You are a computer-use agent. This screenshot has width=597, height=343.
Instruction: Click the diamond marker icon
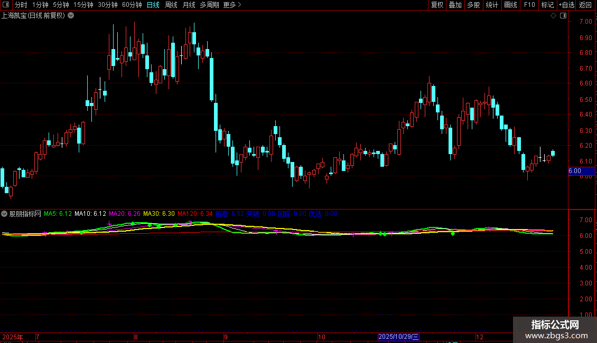[x=554, y=16]
